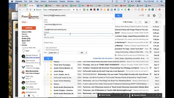Pop out the Varun Kumar chat window

point(124,95)
